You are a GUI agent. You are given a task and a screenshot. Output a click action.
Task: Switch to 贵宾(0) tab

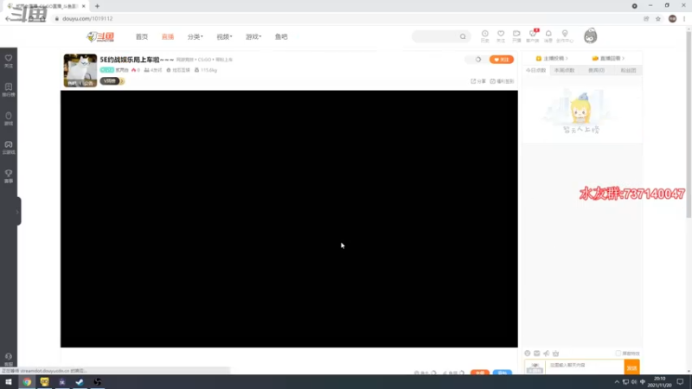coord(596,71)
